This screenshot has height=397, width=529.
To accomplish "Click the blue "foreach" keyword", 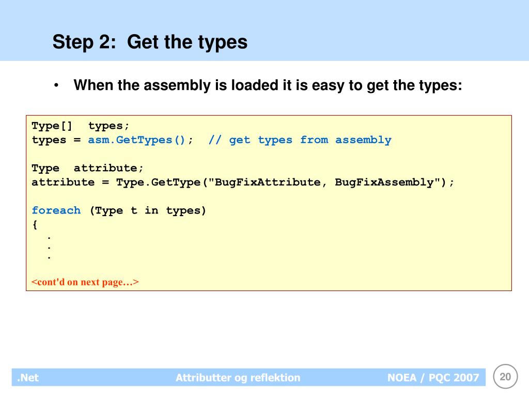I will (56, 211).
